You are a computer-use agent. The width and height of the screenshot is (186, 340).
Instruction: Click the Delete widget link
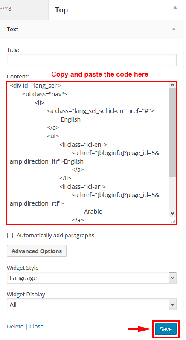tap(15, 326)
